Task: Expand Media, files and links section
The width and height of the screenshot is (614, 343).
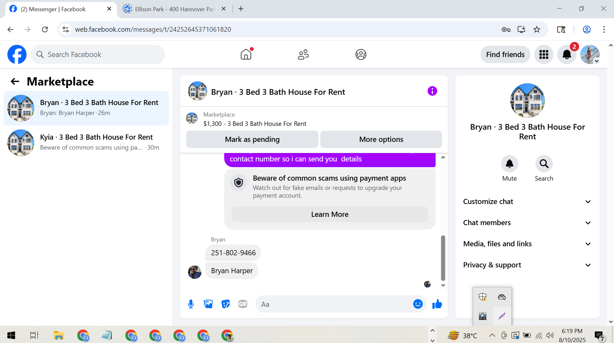Action: [527, 244]
